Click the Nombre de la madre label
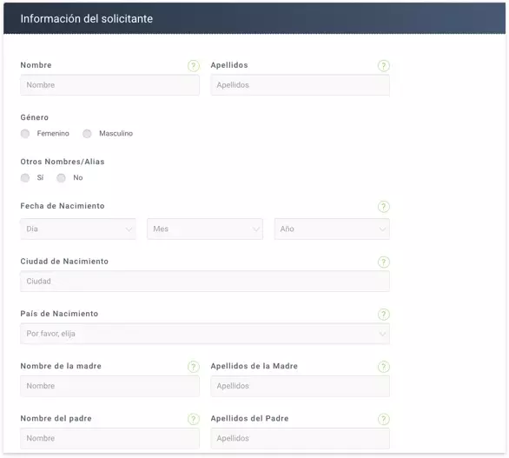Image resolution: width=509 pixels, height=458 pixels. 61,366
